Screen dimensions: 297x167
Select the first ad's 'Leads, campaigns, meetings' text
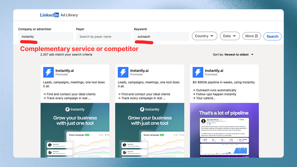[x=74, y=84]
